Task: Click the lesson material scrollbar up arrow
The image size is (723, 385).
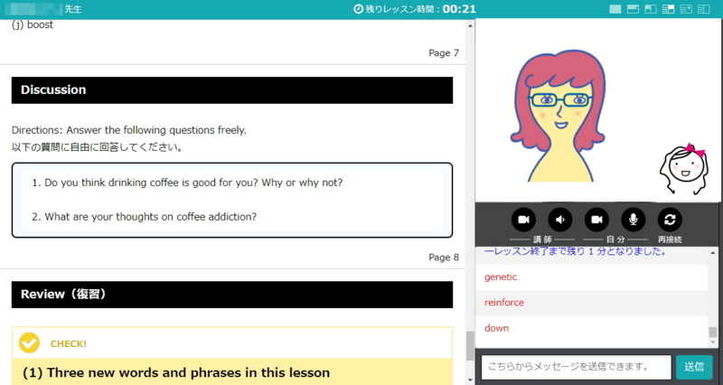Action: (470, 26)
